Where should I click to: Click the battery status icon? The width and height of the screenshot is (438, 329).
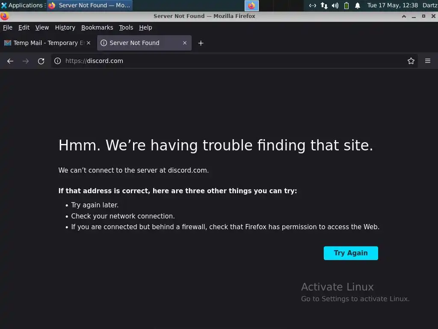pyautogui.click(x=346, y=5)
